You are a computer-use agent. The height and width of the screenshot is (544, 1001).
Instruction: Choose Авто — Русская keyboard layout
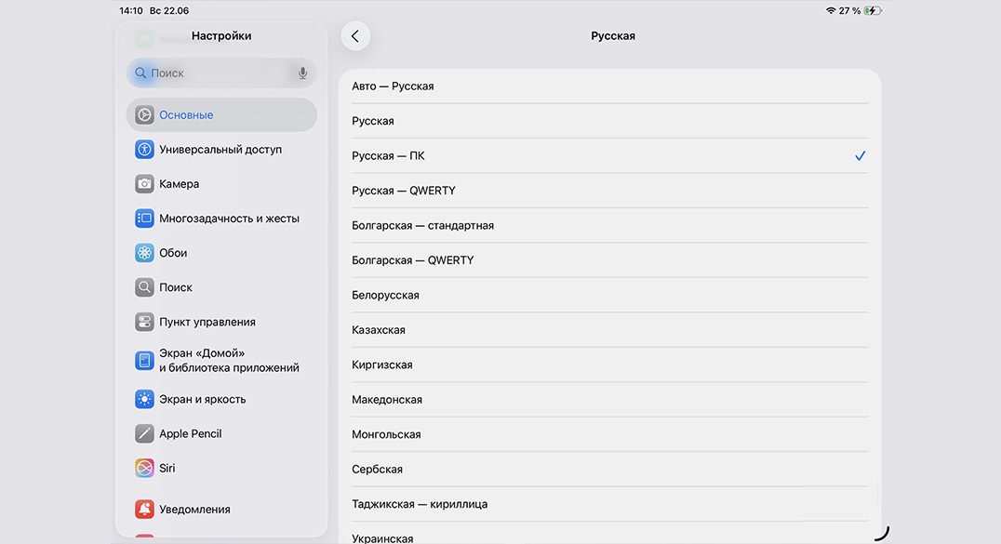pyautogui.click(x=608, y=86)
